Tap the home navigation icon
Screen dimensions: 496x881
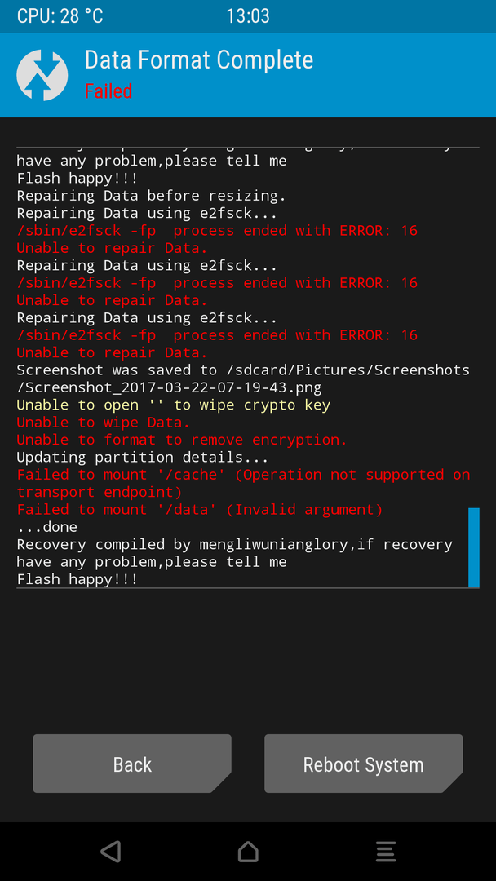(248, 851)
